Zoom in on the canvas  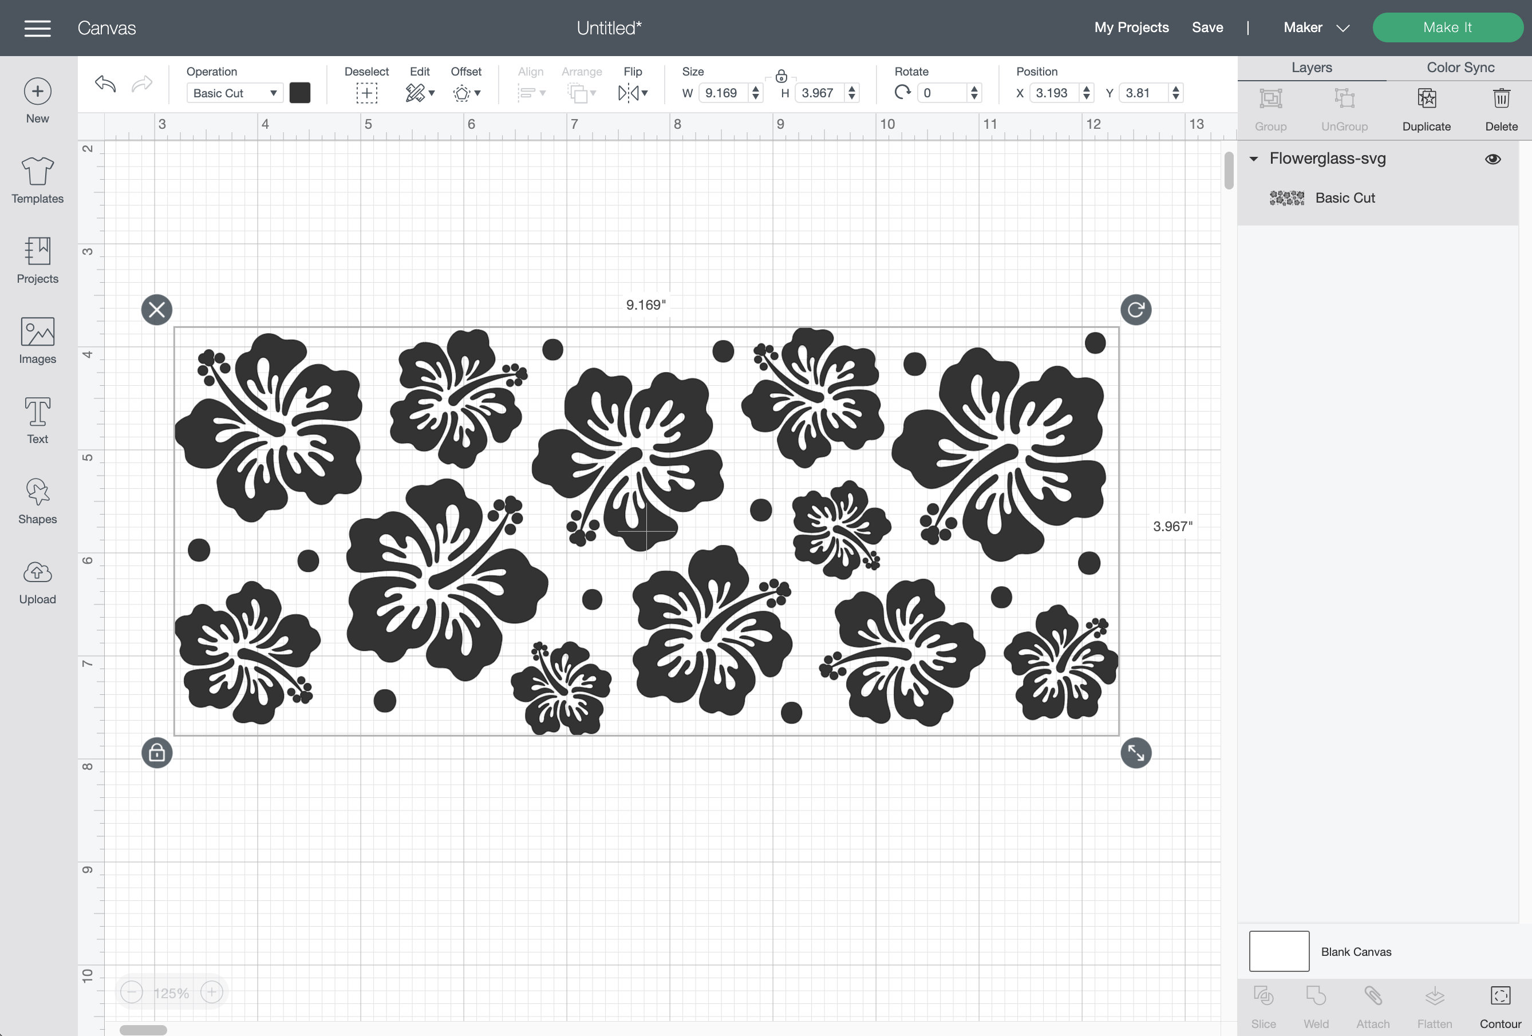click(212, 992)
